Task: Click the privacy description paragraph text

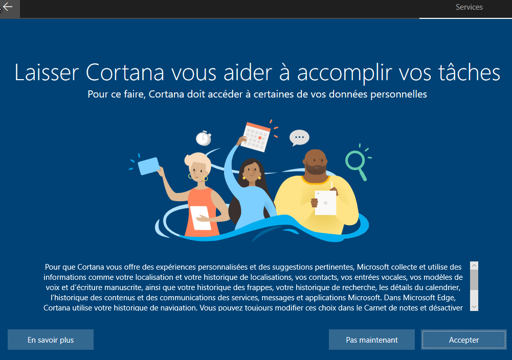Action: pos(253,287)
